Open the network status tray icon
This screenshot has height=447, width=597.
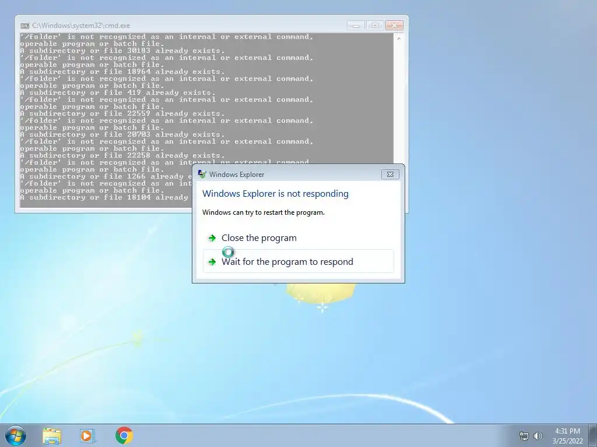[x=524, y=436]
